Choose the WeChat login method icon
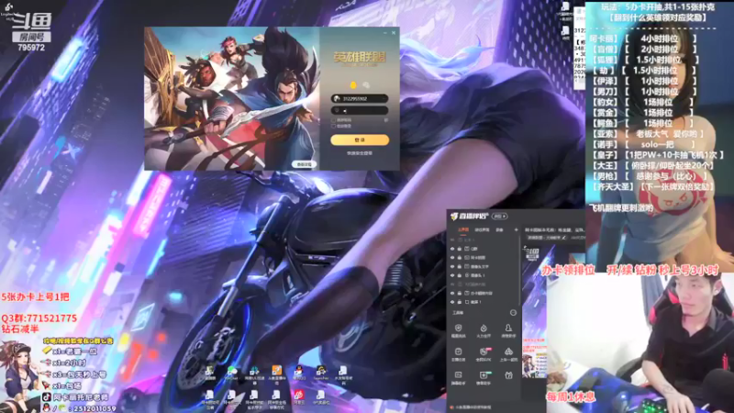 (x=366, y=84)
